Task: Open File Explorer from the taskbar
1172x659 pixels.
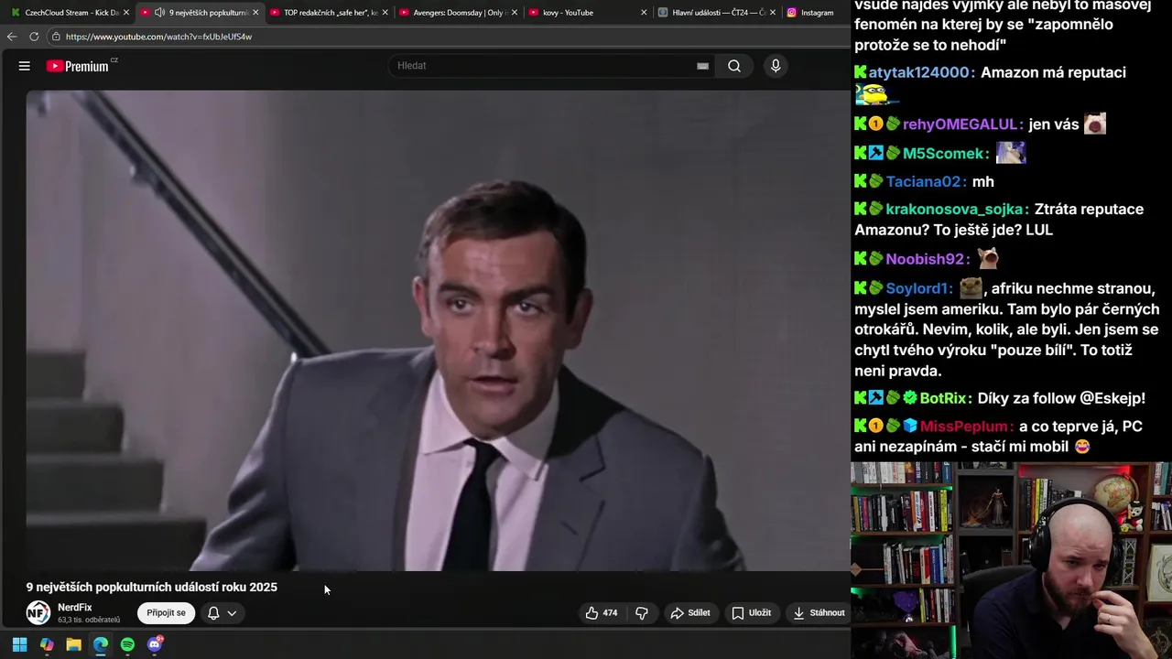Action: (x=73, y=644)
